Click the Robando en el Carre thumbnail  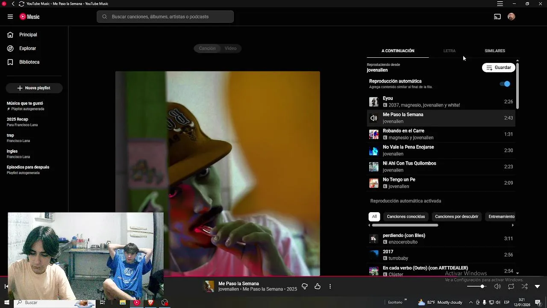[374, 134]
